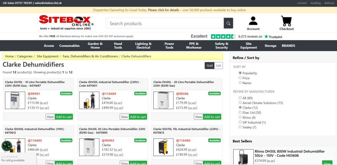Open Clarke IDH70L product thumbnail
The width and height of the screenshot is (337, 165).
coord(163,147)
